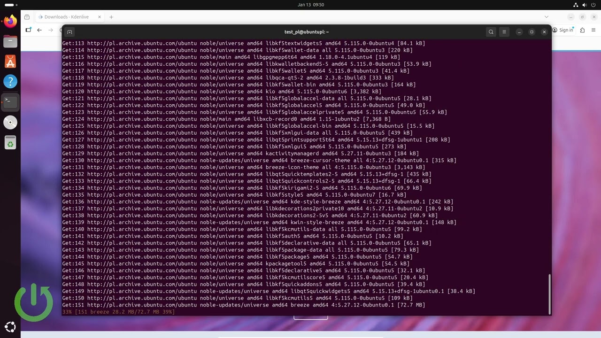Go forward in Firefox
Viewport: 601px width, 338px height.
click(51, 30)
